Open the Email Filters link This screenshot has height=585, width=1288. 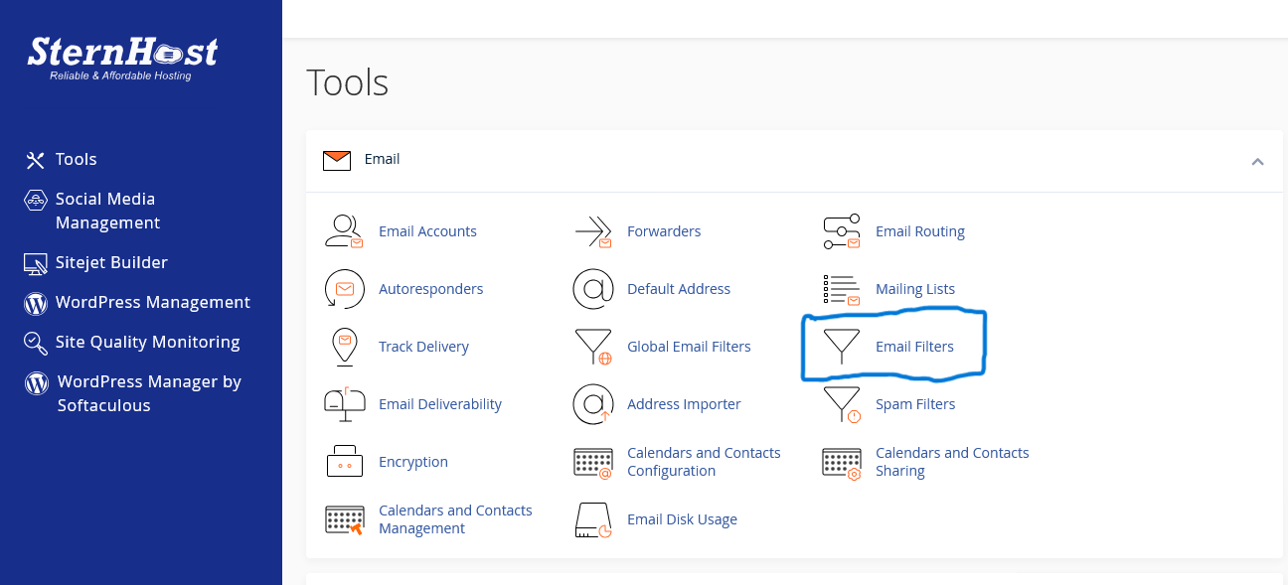pos(914,347)
